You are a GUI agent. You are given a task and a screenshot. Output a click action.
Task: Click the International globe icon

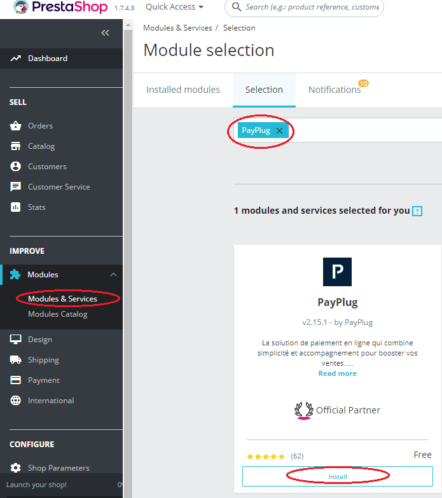pos(15,401)
